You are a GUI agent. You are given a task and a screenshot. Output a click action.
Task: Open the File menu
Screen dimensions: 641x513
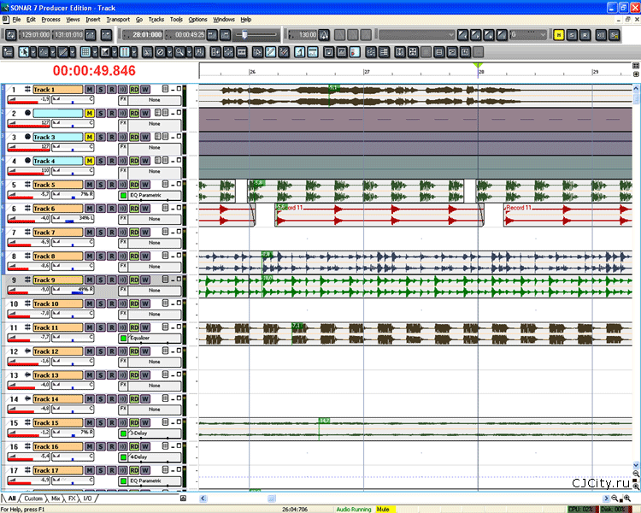tap(16, 19)
